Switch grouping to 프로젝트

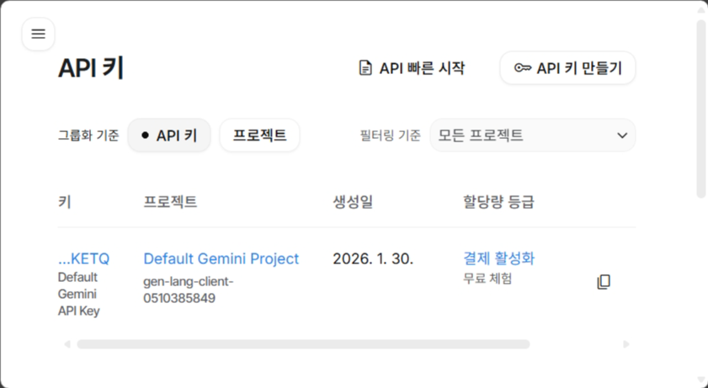pos(259,135)
